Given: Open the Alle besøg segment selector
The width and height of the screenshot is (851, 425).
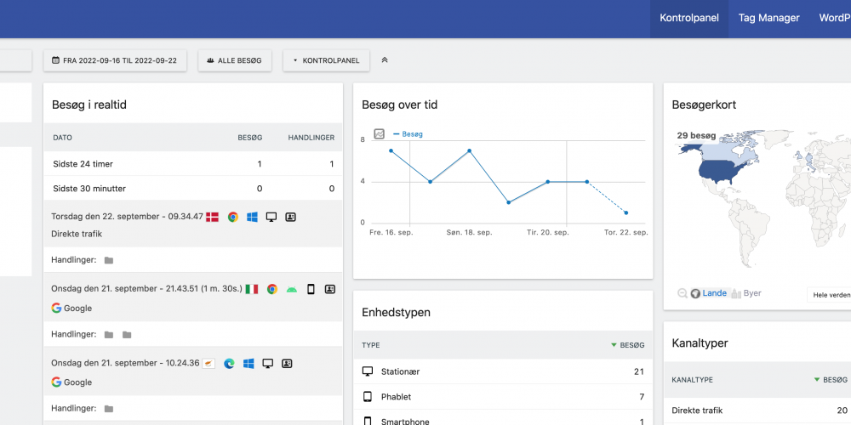Looking at the screenshot, I should point(235,60).
